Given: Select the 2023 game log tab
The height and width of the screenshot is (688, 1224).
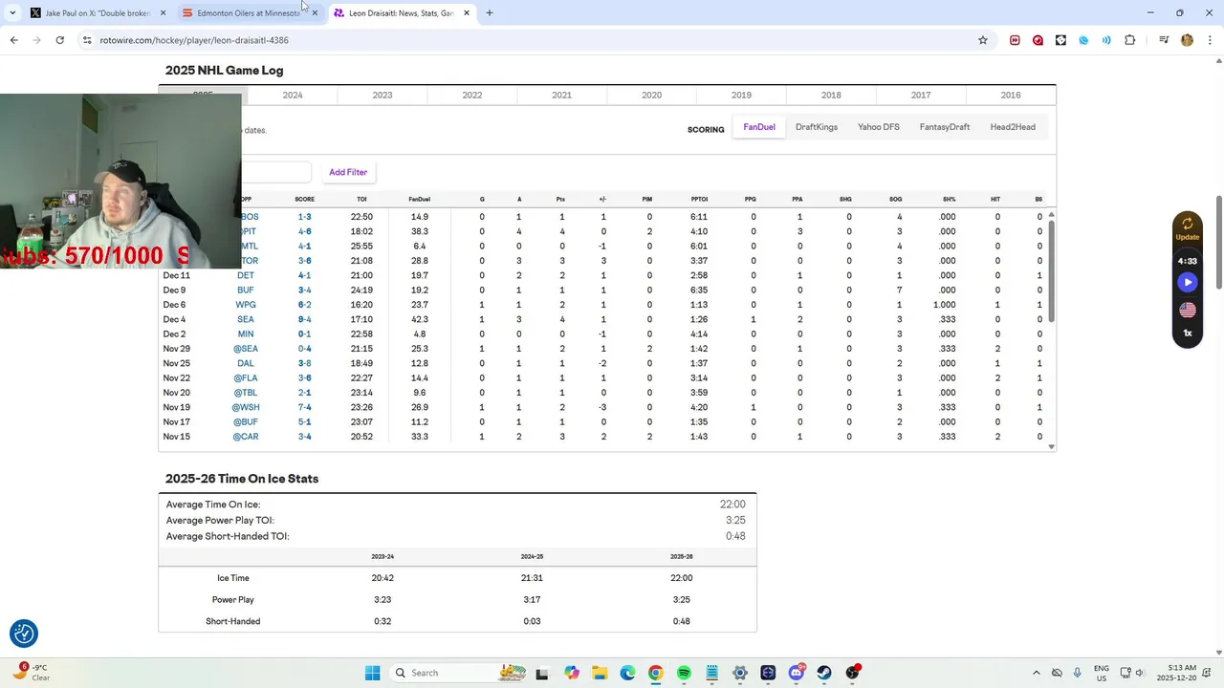Looking at the screenshot, I should [x=382, y=95].
